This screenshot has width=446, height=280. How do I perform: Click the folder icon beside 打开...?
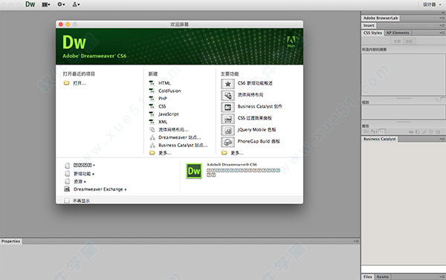coord(67,83)
